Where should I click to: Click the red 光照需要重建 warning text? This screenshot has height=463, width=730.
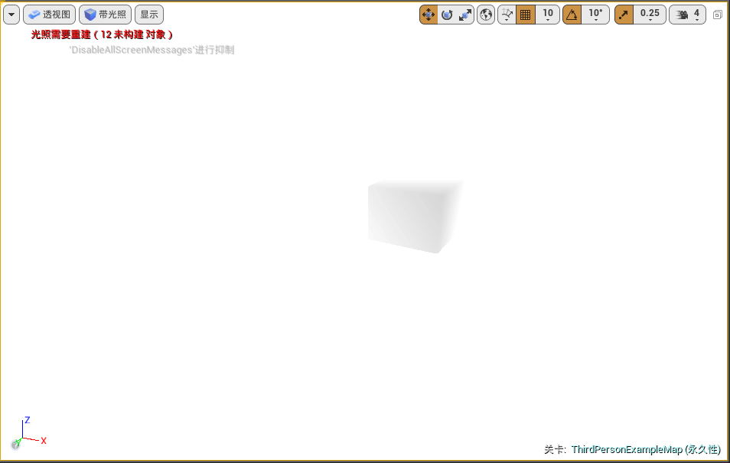(102, 34)
